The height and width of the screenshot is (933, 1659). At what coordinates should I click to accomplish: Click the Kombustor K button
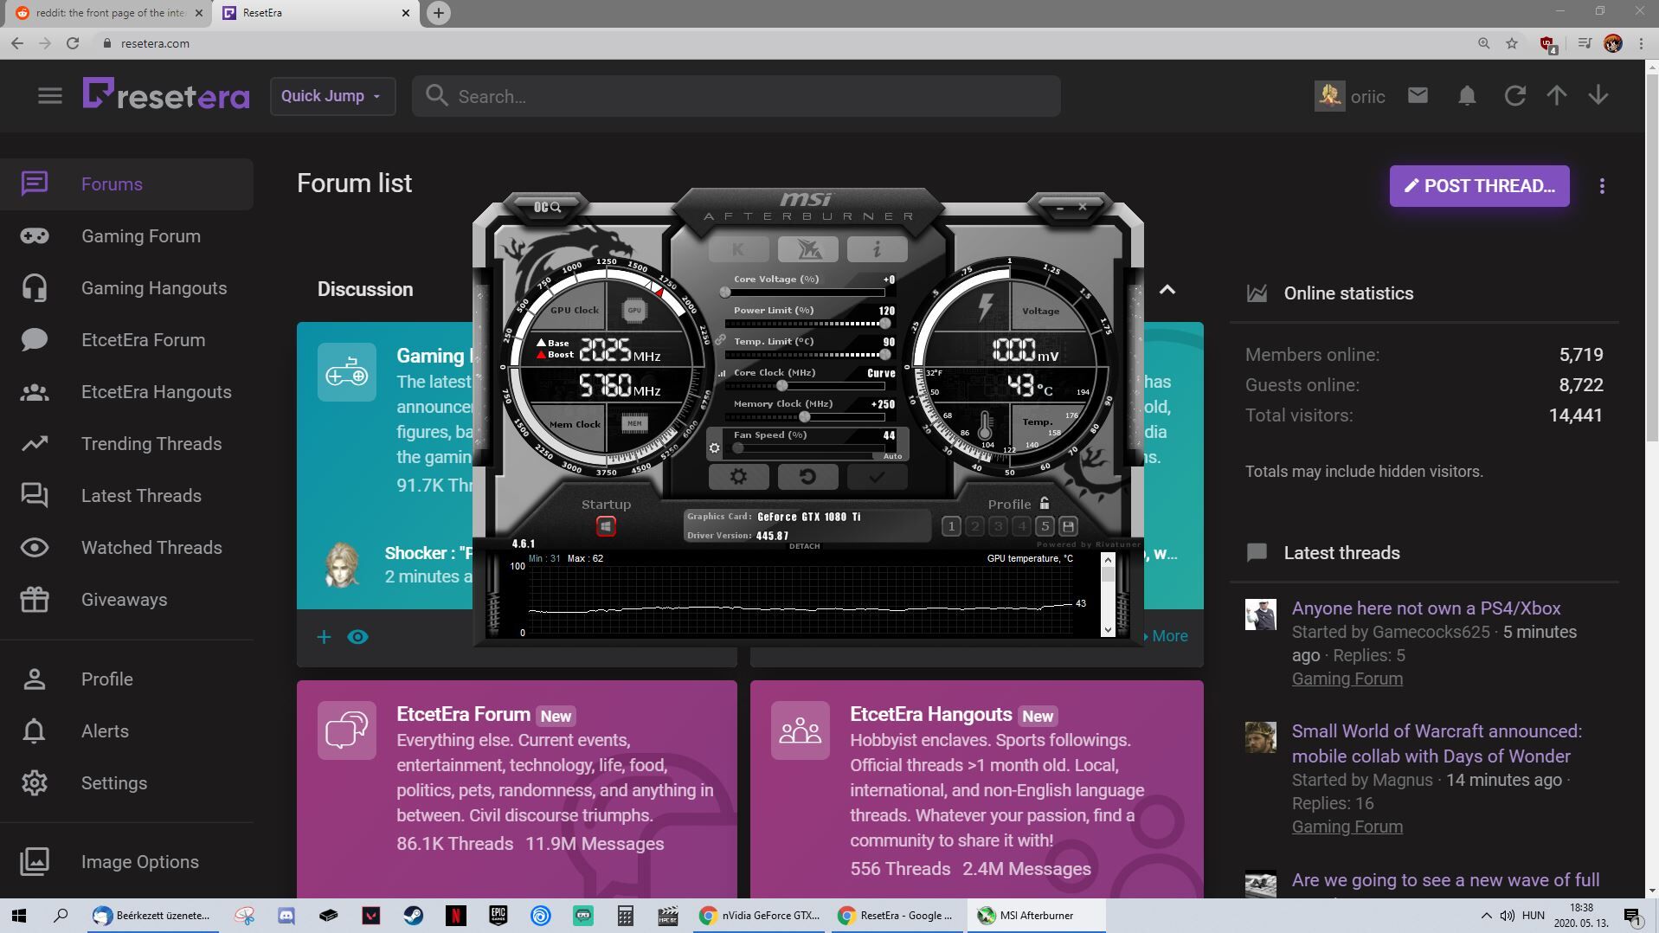tap(738, 249)
